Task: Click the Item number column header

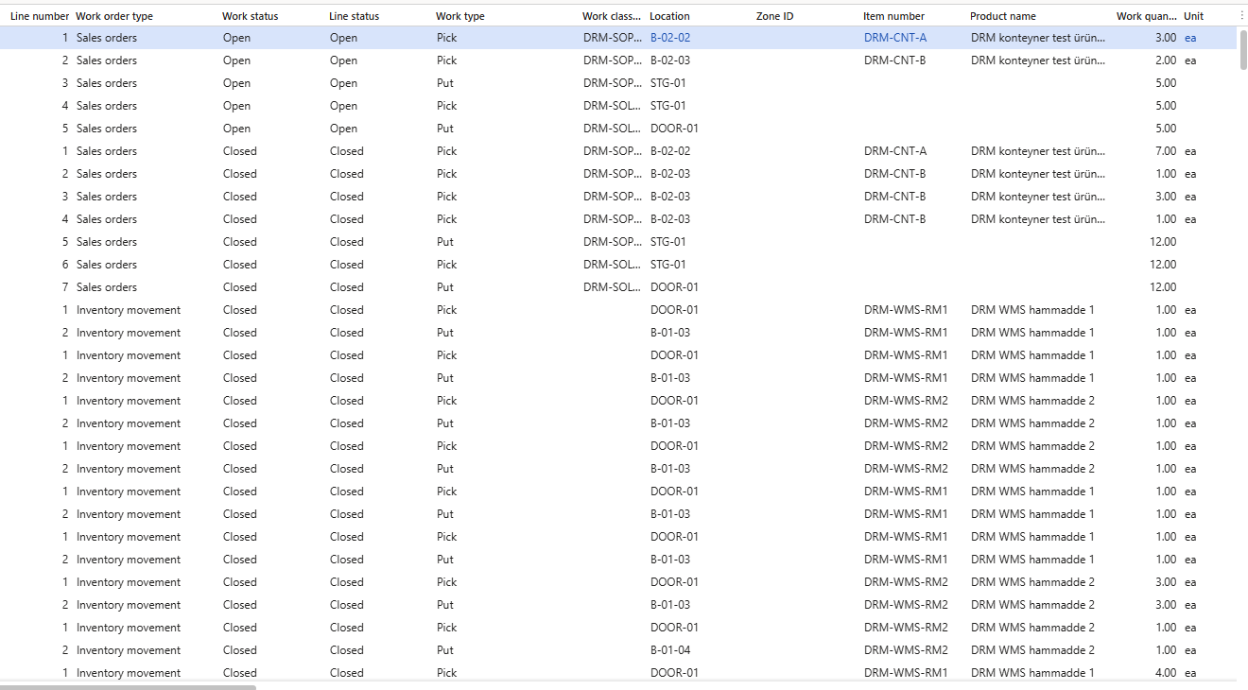Action: coord(893,16)
